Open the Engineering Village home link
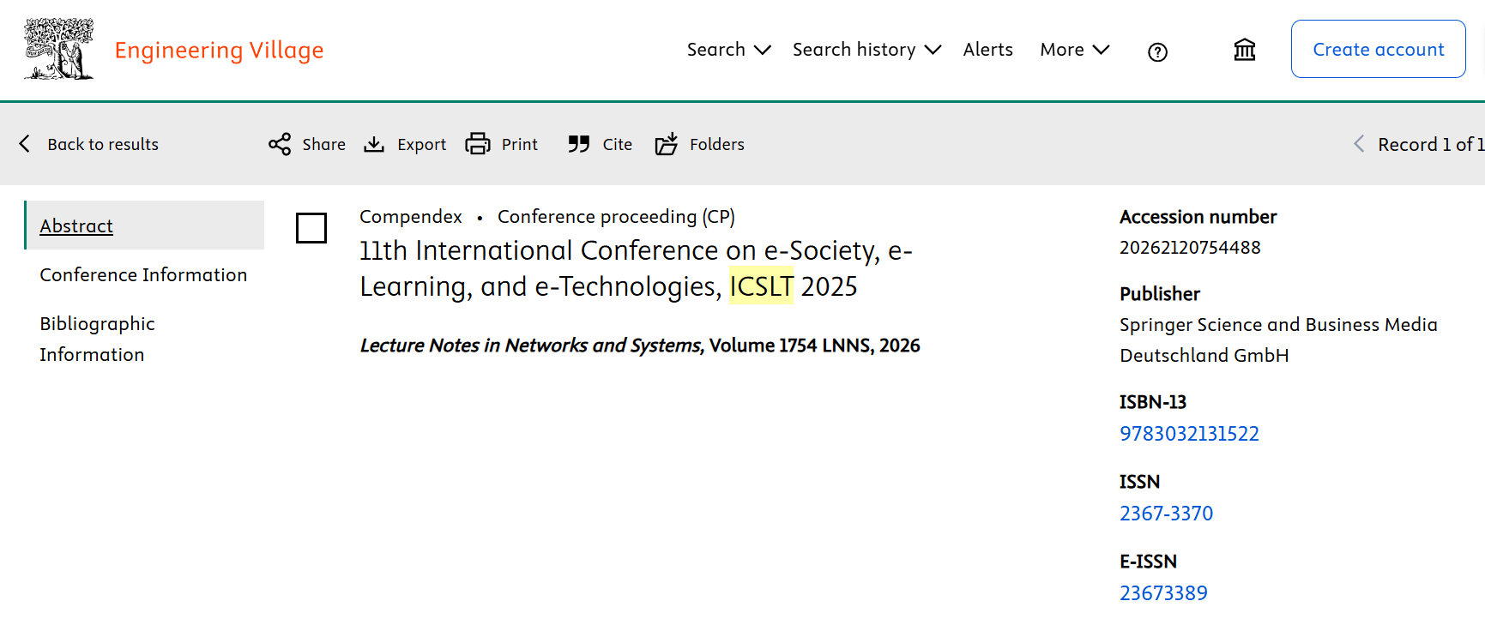The image size is (1485, 625). pos(219,50)
